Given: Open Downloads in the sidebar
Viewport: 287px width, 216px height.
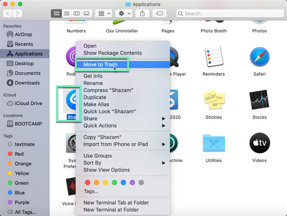Looking at the screenshot, I should pyautogui.click(x=27, y=83).
